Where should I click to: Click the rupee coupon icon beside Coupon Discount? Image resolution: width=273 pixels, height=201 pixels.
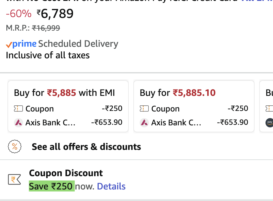tap(14, 179)
